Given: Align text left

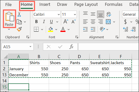Looking at the screenshot, I should (x=85, y=22).
